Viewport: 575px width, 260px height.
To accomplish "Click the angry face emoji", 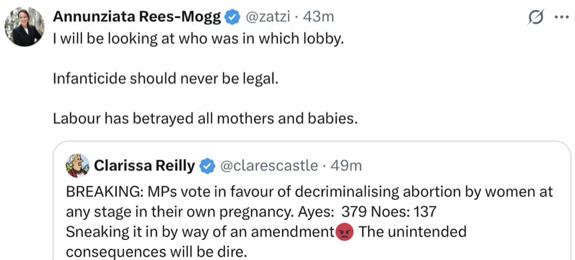I will [x=345, y=232].
